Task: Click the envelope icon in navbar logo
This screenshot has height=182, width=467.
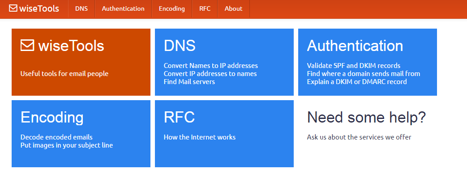Action: (x=13, y=8)
